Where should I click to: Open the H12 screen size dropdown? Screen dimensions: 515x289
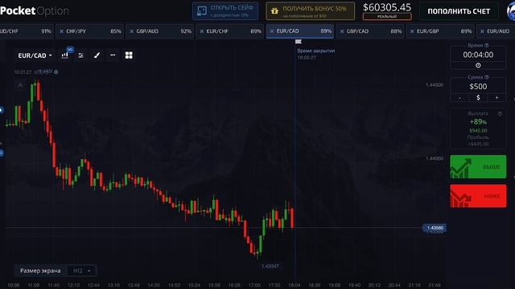click(x=81, y=271)
